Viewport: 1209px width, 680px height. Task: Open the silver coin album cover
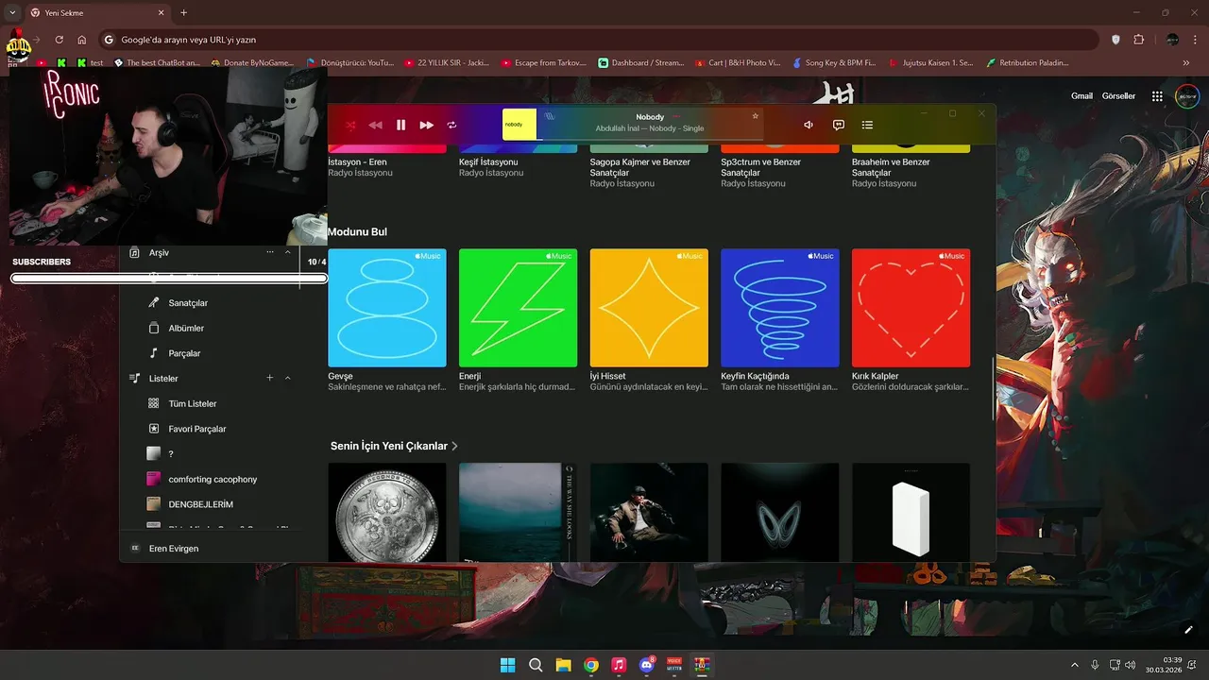point(387,512)
